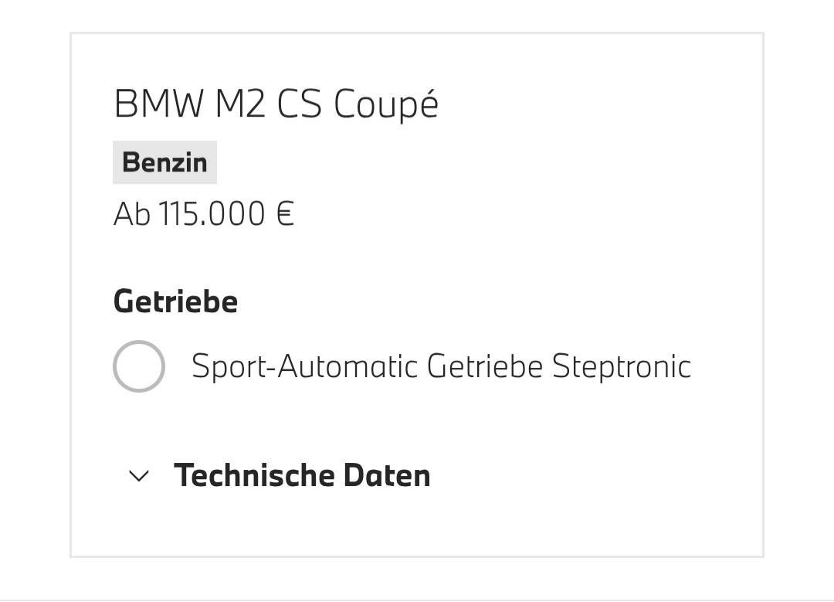This screenshot has height=602, width=834.
Task: Click the Ab 115.000 € price
Action: [204, 214]
